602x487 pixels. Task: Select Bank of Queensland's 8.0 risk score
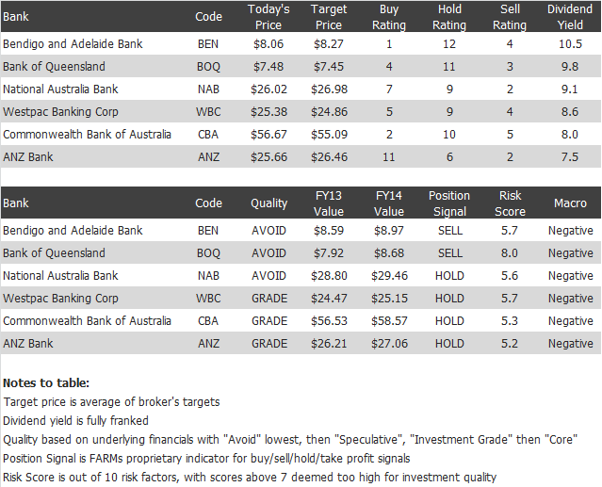click(510, 253)
